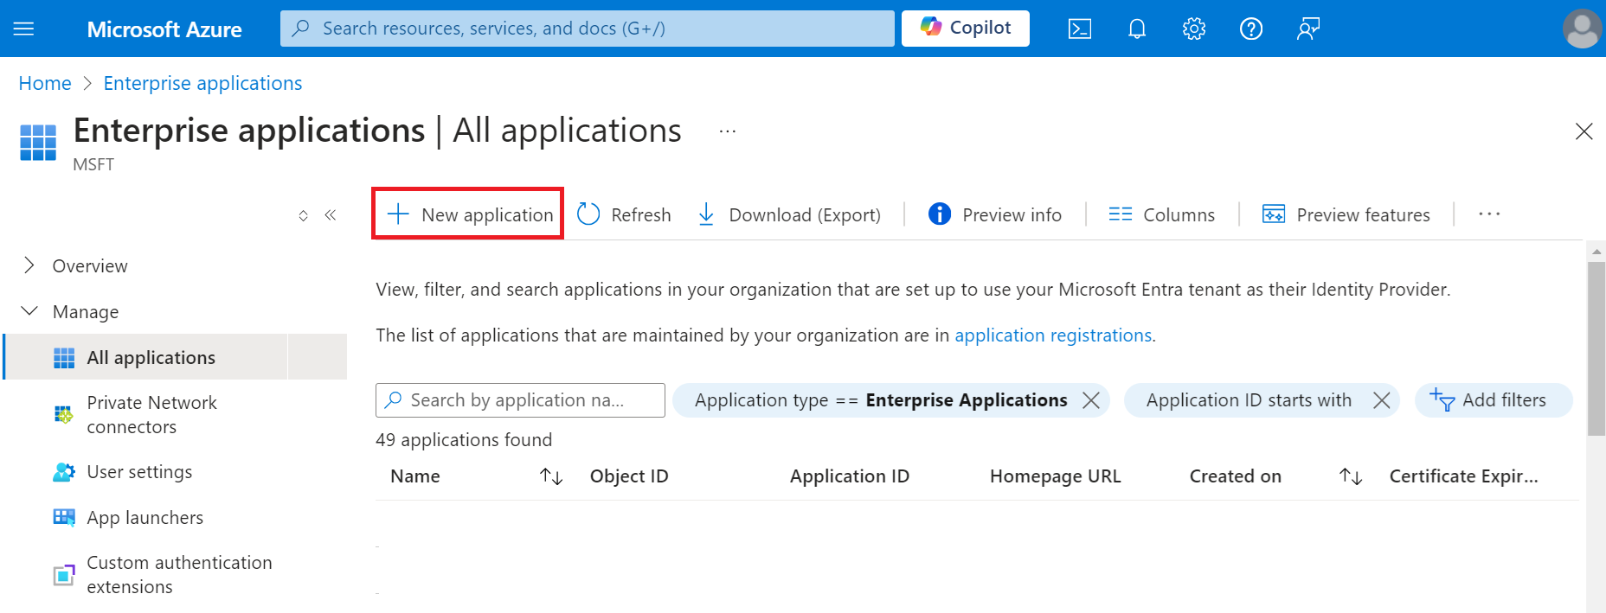Click New application button
1606x613 pixels.
(x=468, y=214)
